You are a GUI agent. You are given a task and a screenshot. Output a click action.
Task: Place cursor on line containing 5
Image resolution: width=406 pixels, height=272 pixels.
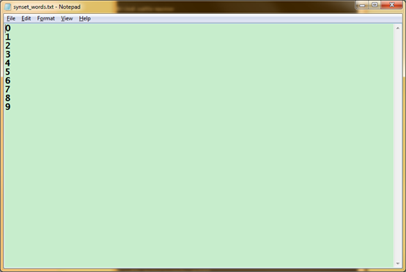[8, 72]
